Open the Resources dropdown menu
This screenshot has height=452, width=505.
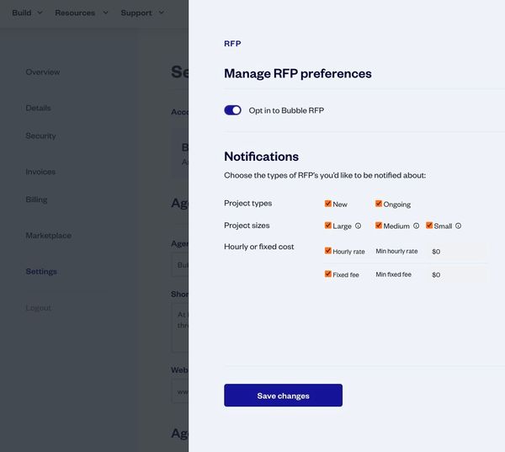pyautogui.click(x=81, y=13)
